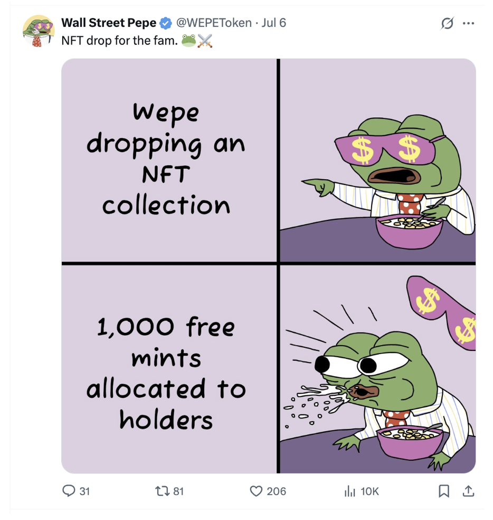Open the three-dot more options menu
Viewport: 493px width, 520px height.
tap(468, 23)
